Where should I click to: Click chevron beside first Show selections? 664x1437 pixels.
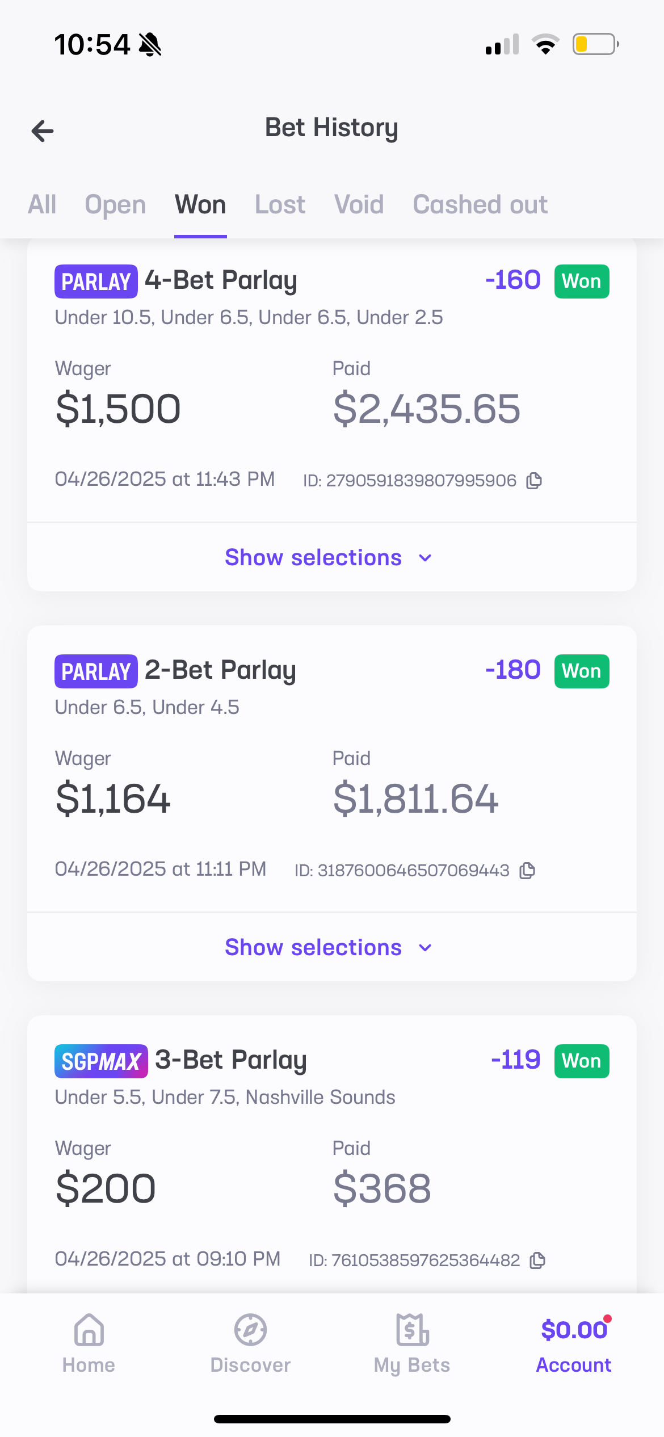(x=425, y=558)
